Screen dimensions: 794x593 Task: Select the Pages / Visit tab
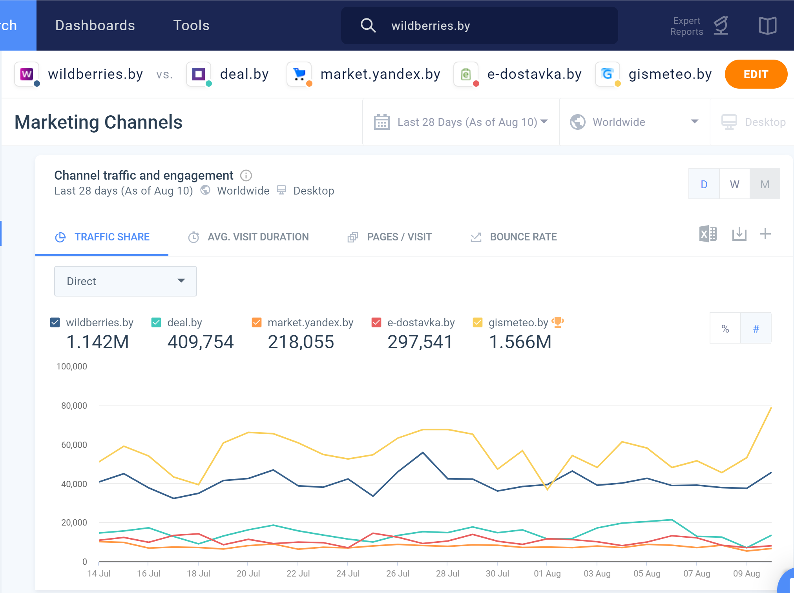[389, 237]
